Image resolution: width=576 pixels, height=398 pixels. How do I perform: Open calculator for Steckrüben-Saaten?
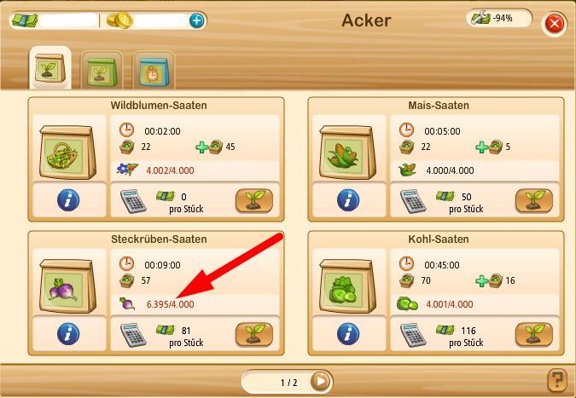click(x=133, y=335)
